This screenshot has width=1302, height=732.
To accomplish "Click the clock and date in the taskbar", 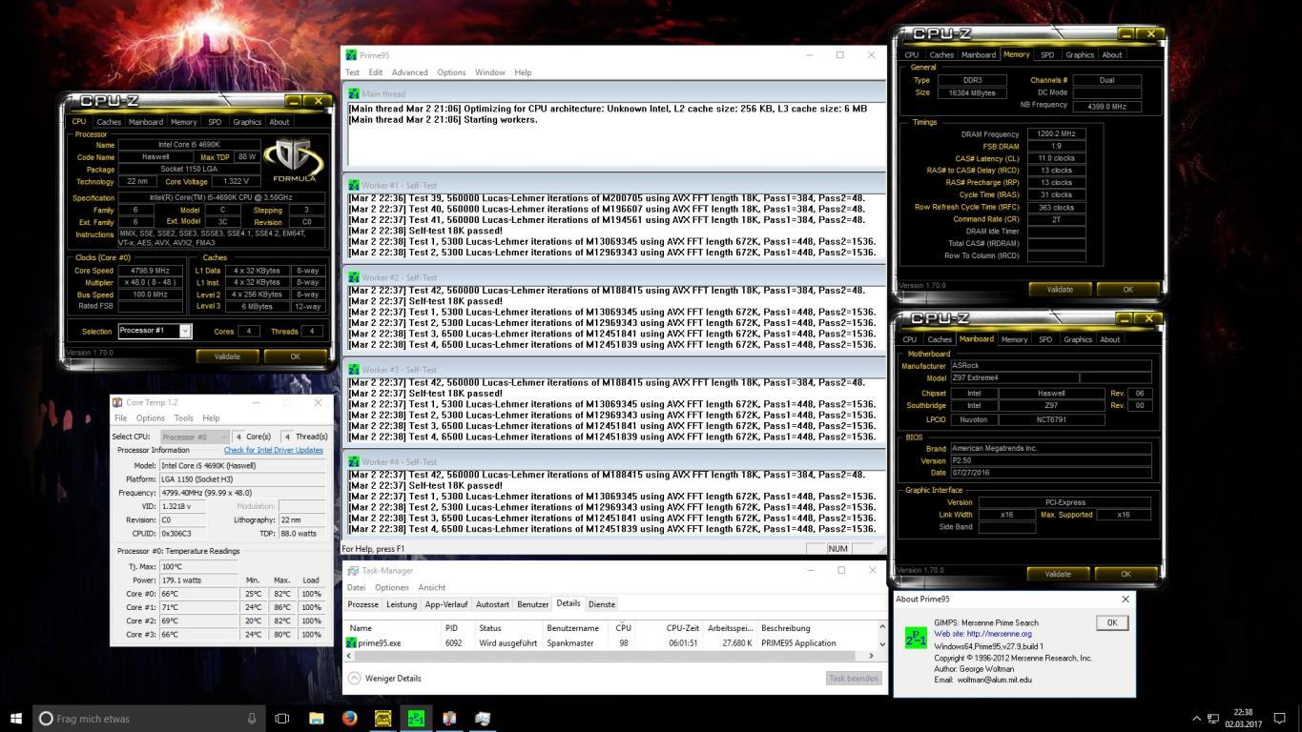I will pos(1243,719).
